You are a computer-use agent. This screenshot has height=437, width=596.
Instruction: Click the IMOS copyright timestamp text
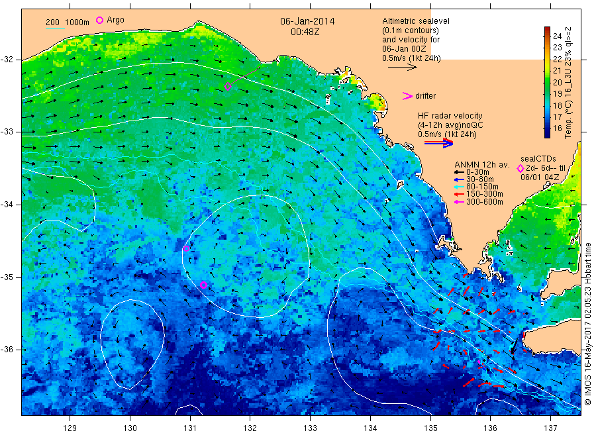587,324
